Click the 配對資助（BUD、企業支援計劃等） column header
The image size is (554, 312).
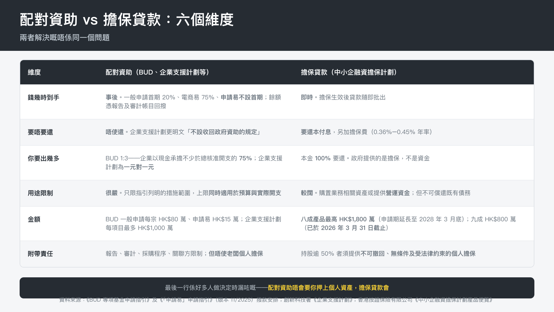click(x=158, y=72)
